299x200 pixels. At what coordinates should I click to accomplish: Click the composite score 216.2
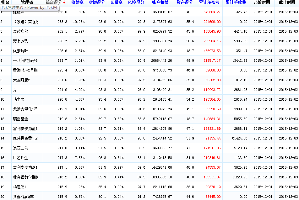coord(63,177)
